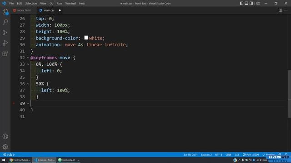Click line number 41 in the gutter
The width and height of the screenshot is (291, 163).
pos(22,116)
